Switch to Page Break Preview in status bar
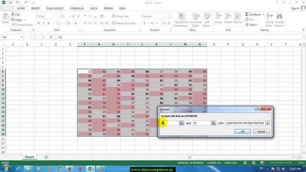The height and width of the screenshot is (172, 306). click(262, 162)
